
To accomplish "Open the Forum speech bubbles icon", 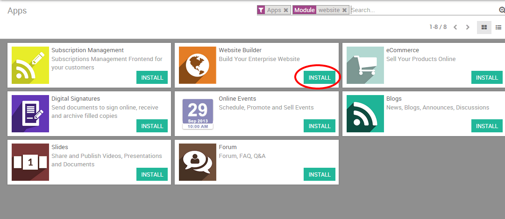I will click(x=198, y=162).
